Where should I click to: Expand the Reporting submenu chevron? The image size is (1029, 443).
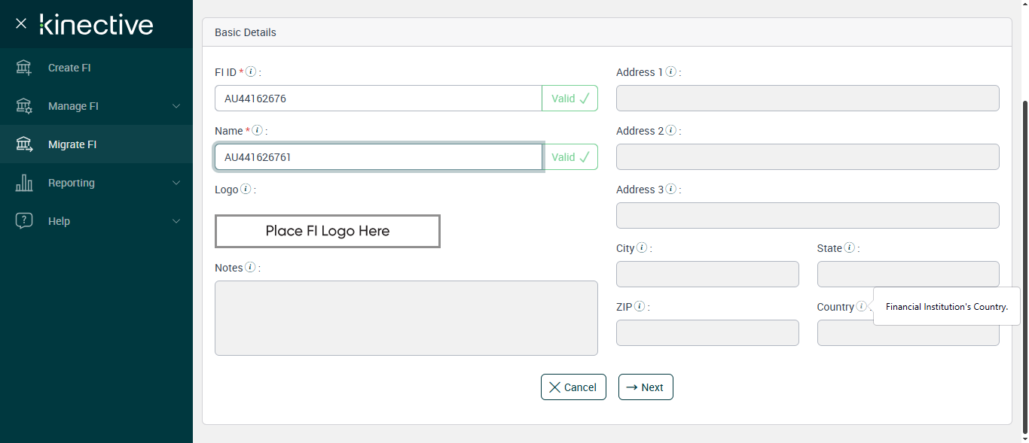pos(176,183)
